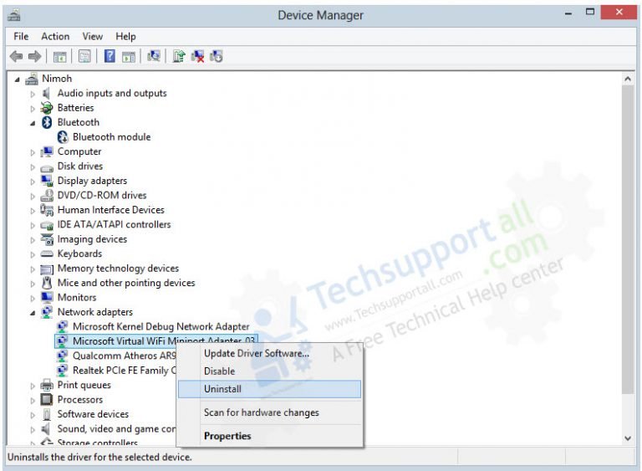
Task: Collapse the Network adapters node
Action: click(33, 313)
